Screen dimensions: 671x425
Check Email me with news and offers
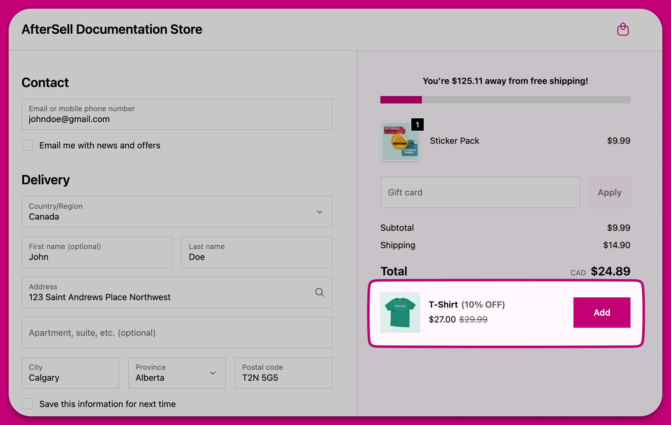[28, 145]
